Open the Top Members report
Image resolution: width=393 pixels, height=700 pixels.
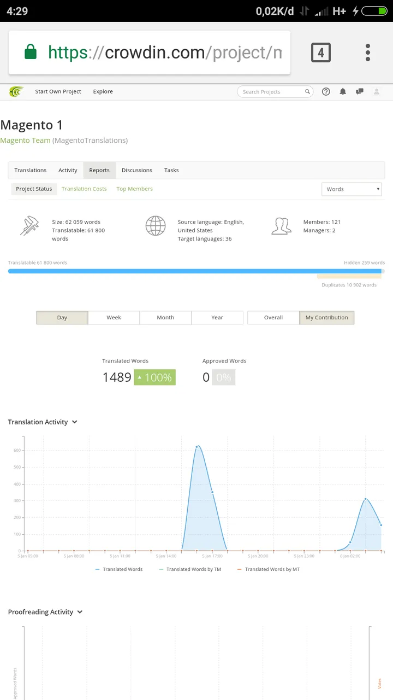[134, 189]
